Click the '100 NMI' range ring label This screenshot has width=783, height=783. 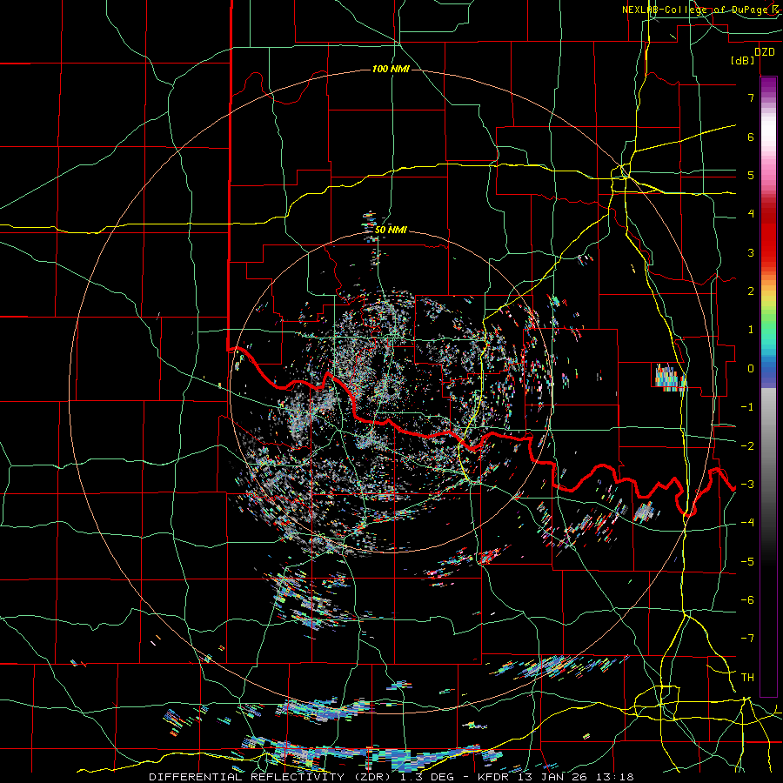coord(391,69)
